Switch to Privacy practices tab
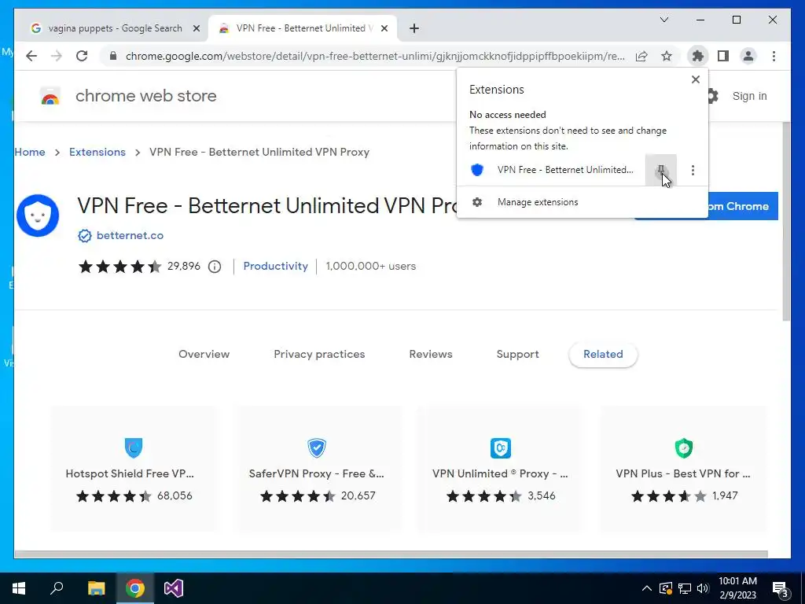Screen dimensions: 805x604 (x=319, y=355)
